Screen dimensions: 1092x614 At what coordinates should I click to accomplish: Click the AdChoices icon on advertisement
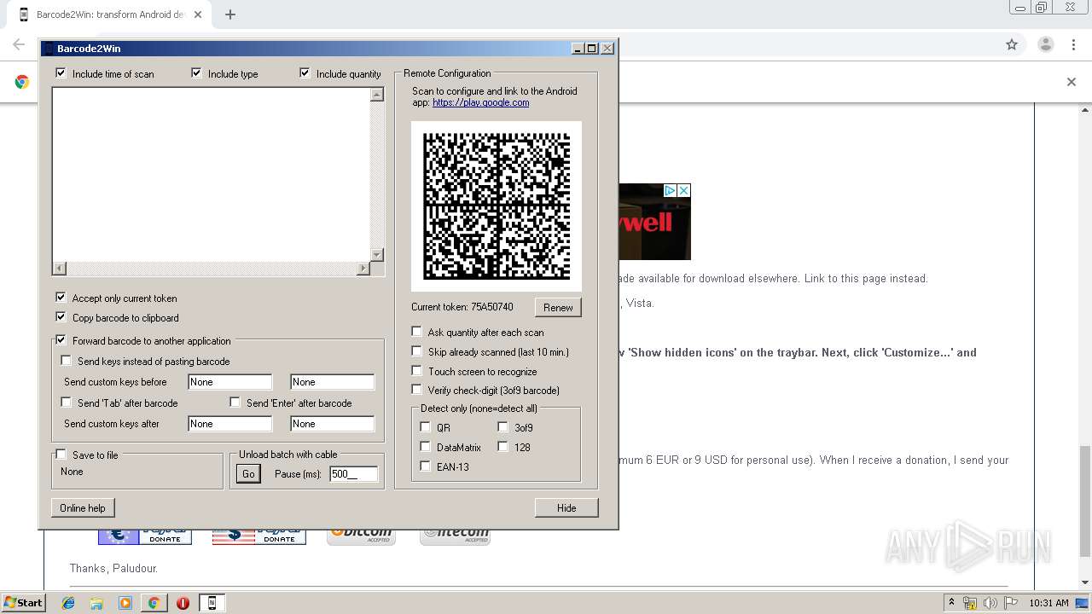(x=671, y=191)
